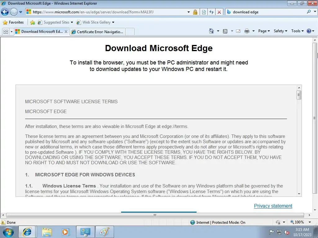Open Web Slice Gallery in favorites bar
The image size is (318, 238).
93,22
